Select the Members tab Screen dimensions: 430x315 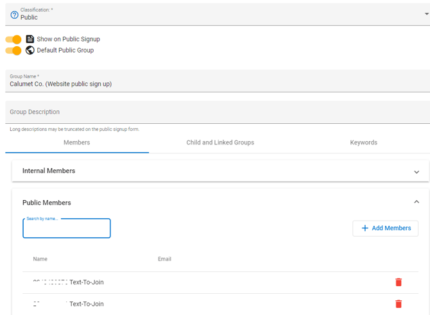click(77, 142)
